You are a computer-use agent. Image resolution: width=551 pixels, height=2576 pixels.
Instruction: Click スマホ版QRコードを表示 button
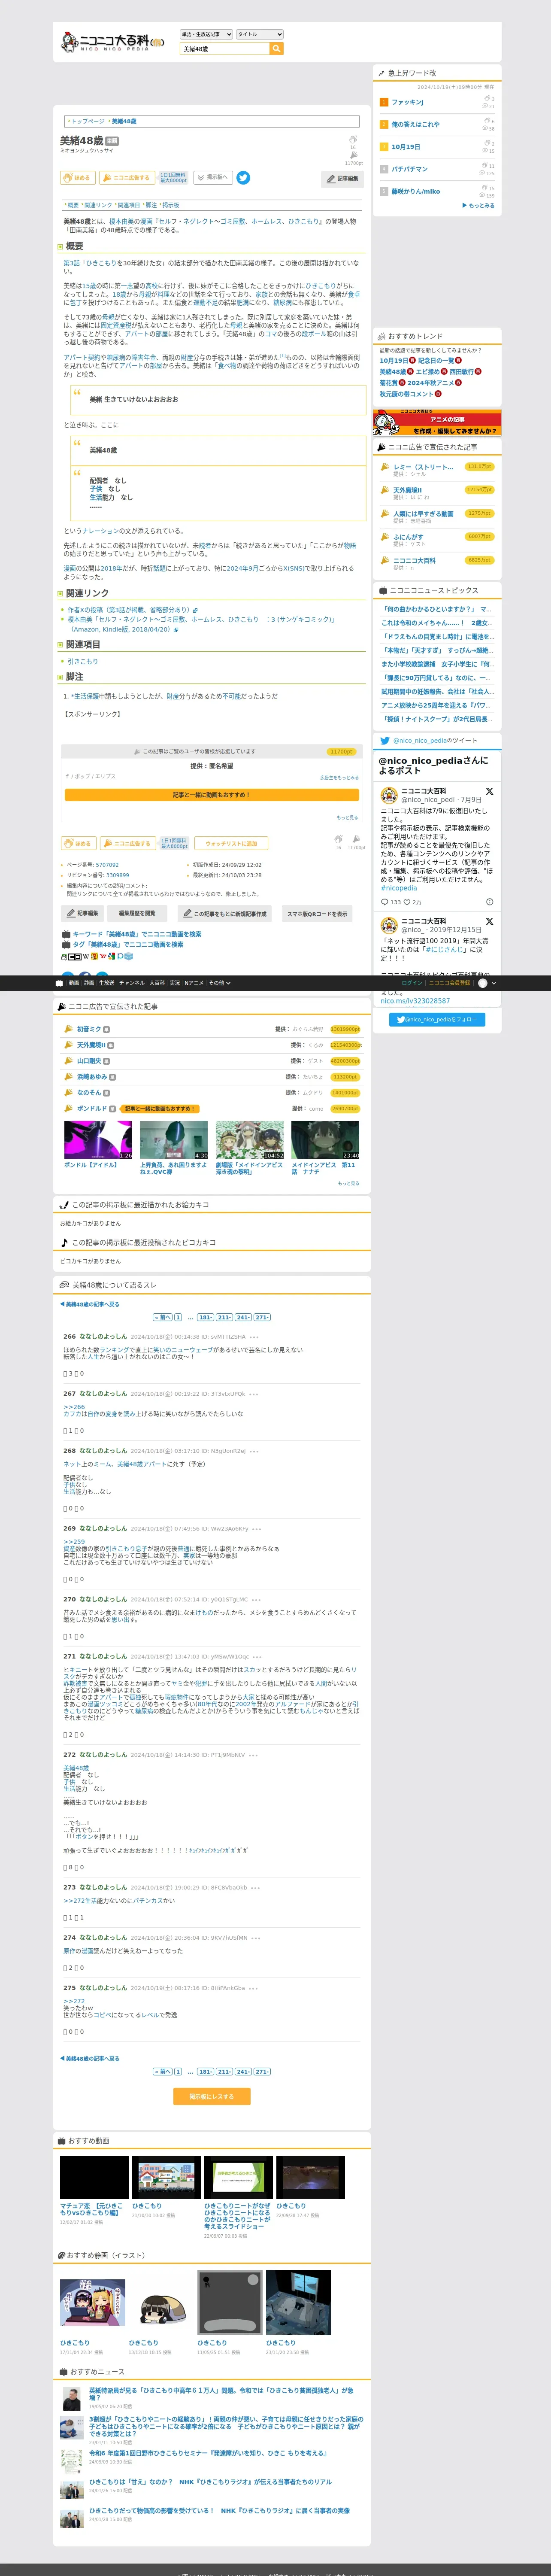pyautogui.click(x=317, y=913)
